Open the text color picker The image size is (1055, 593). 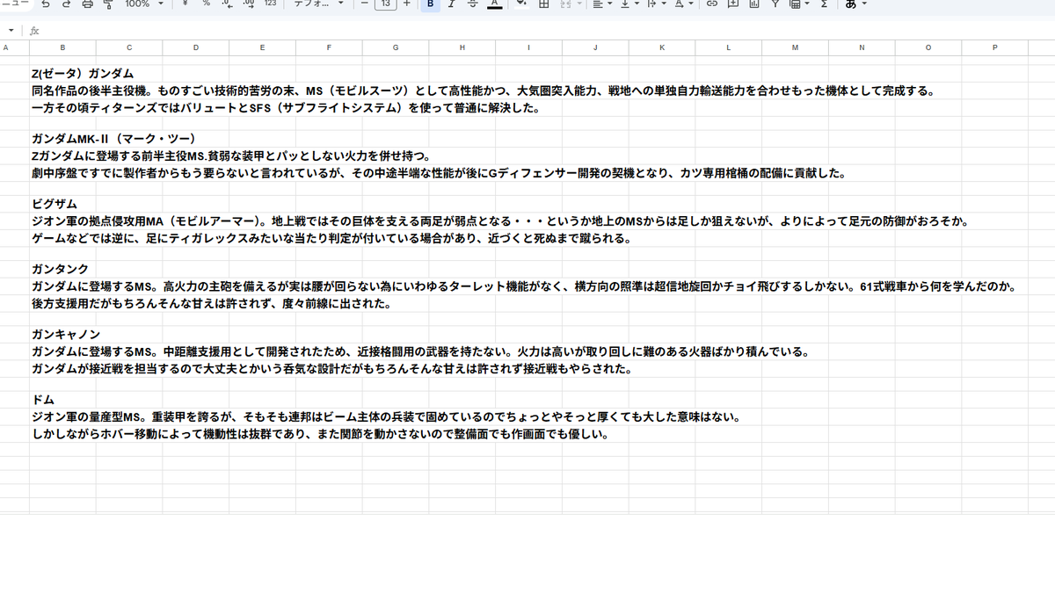[495, 4]
